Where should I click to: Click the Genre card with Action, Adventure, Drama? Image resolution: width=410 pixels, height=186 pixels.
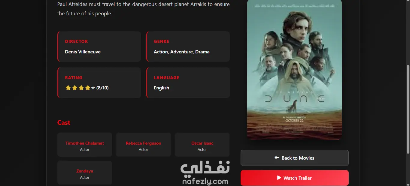tap(188, 46)
